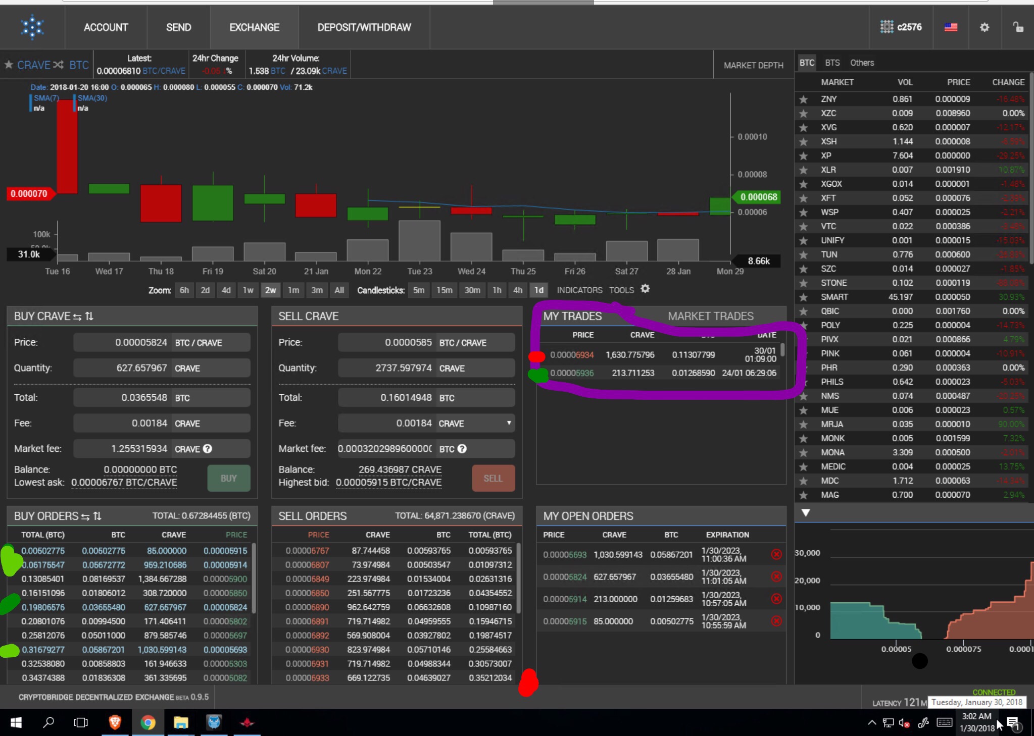Open the TOOLS menu
1034x736 pixels.
[x=621, y=290]
